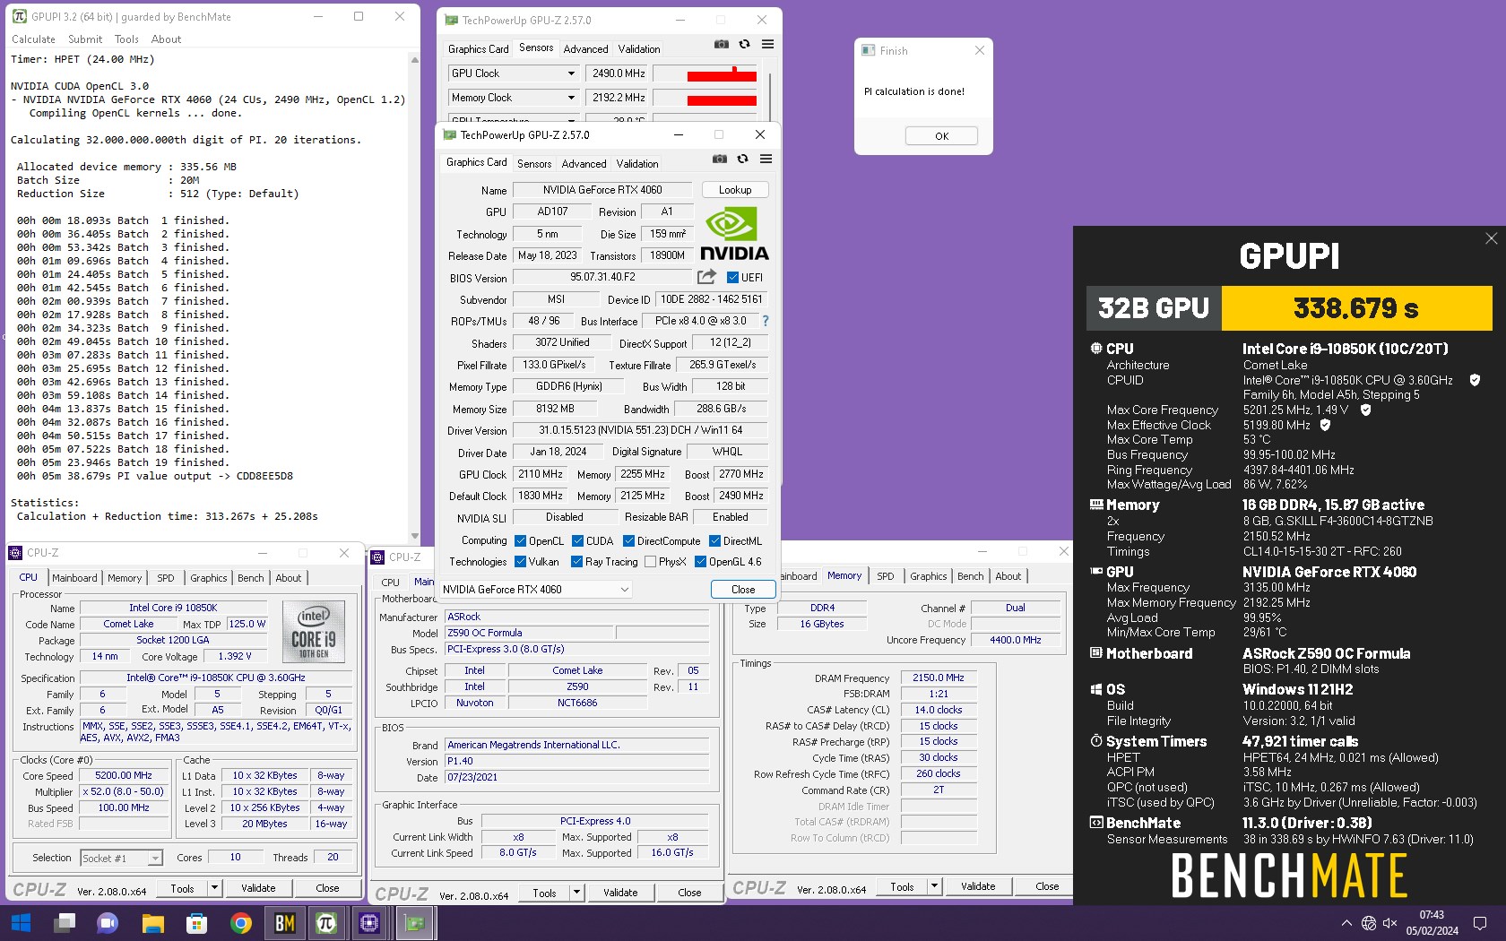This screenshot has height=941, width=1506.
Task: Switch to BenchMate taskbar icon
Action: pyautogui.click(x=284, y=923)
